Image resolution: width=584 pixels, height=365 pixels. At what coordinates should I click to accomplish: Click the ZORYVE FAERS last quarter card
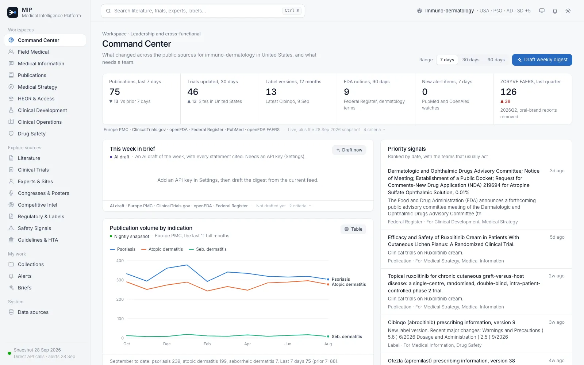533,99
